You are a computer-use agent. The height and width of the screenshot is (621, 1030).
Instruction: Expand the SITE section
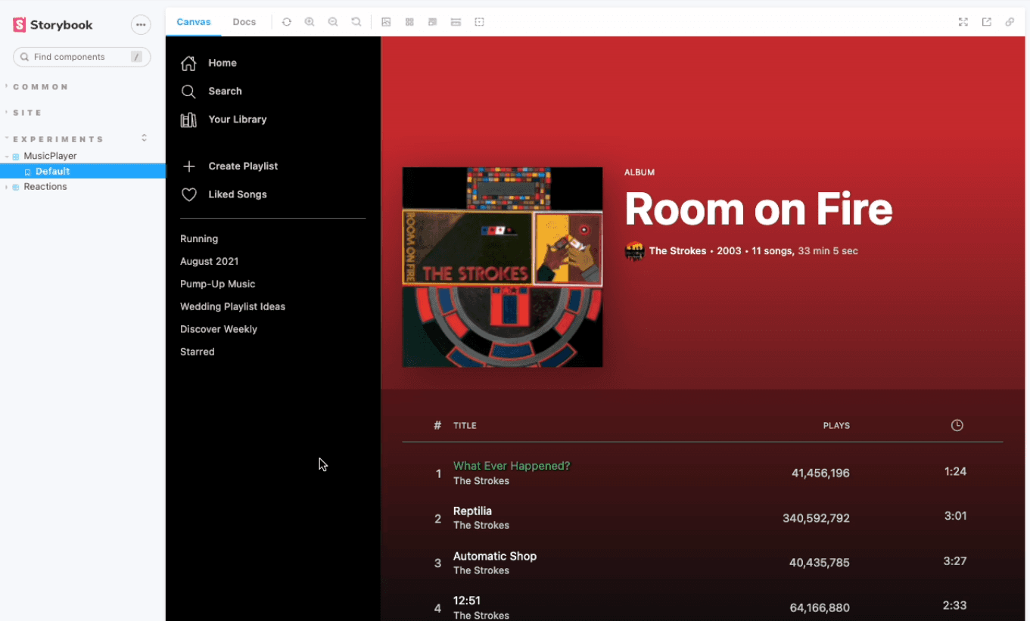coord(27,113)
